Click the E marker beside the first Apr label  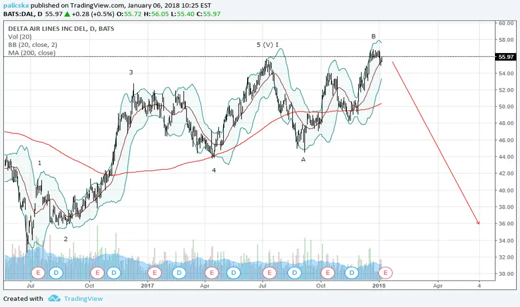[x=211, y=273]
